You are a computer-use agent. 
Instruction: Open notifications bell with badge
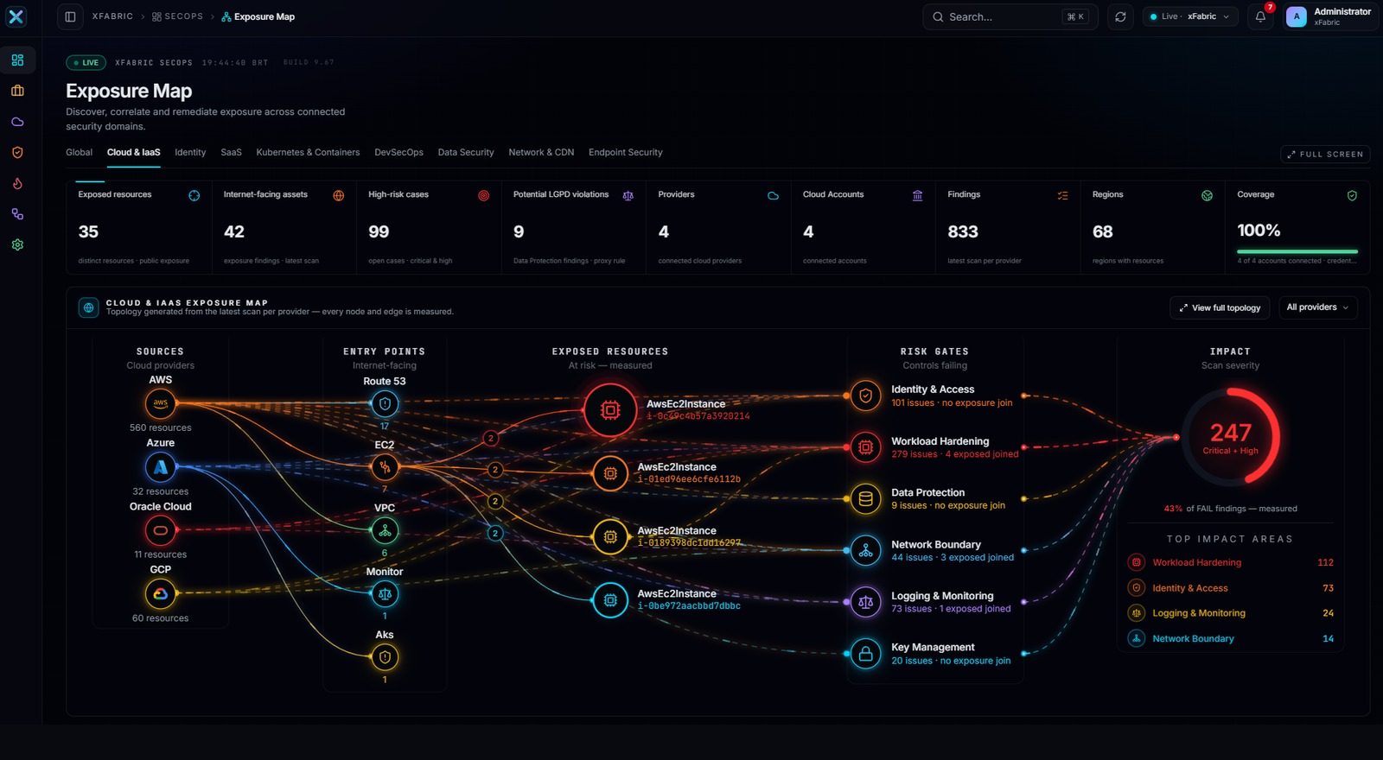[1260, 16]
